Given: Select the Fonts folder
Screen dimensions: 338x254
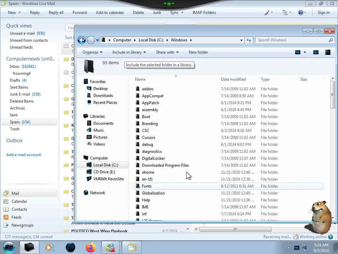Looking at the screenshot, I should (228, 186).
